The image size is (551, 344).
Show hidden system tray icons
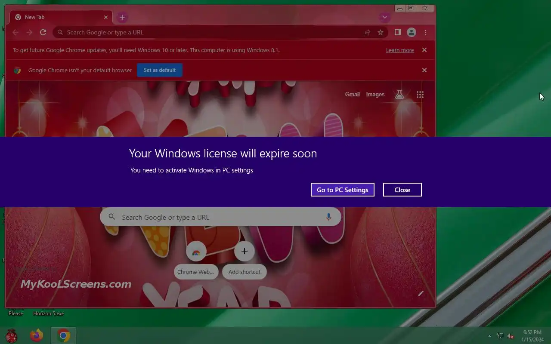pos(489,336)
